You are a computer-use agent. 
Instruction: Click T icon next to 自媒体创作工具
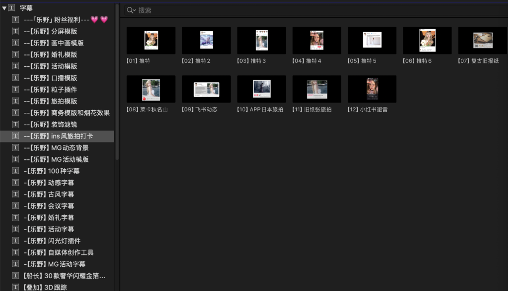click(x=15, y=252)
